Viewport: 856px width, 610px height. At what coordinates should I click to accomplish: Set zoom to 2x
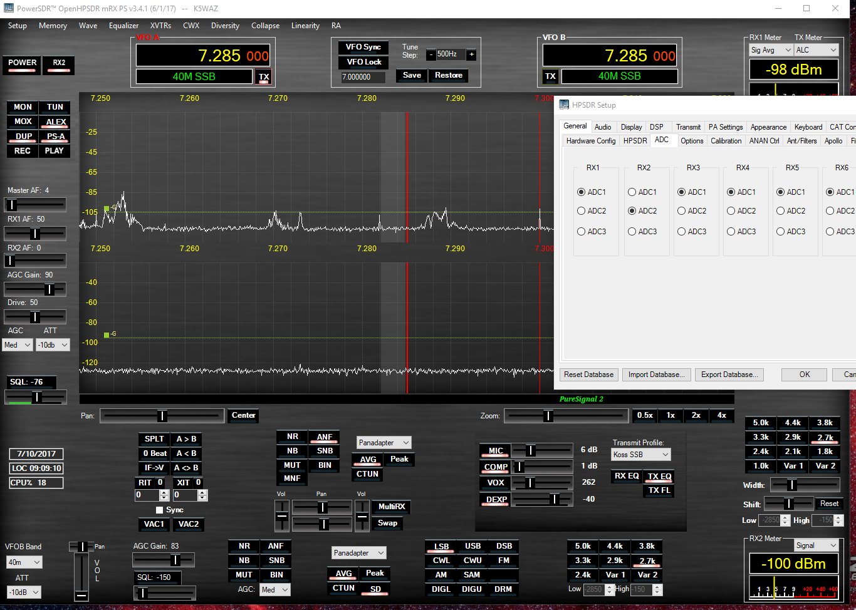[x=696, y=415]
